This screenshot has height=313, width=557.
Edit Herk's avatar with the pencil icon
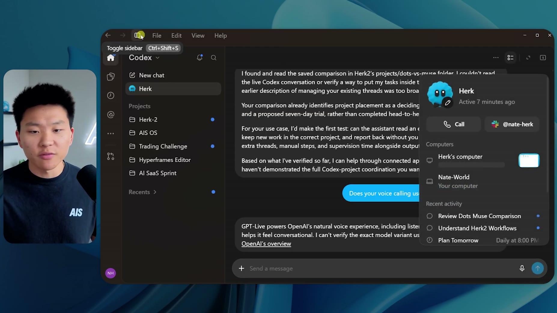pos(448,103)
